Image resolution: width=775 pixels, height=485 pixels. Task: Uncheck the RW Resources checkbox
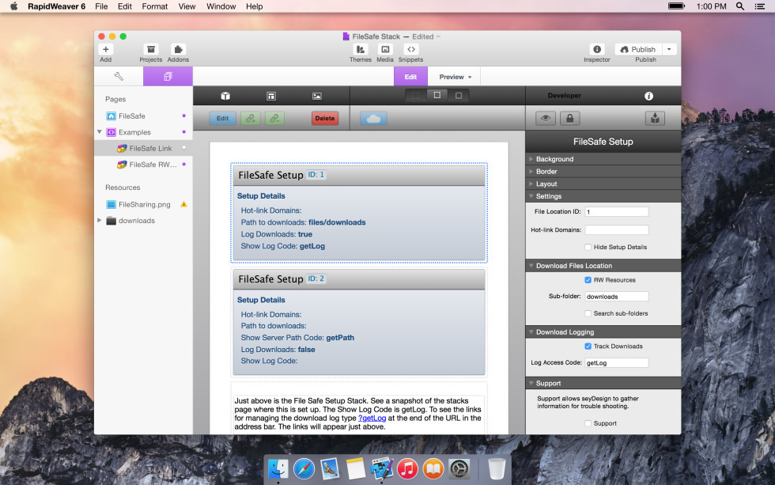point(588,280)
